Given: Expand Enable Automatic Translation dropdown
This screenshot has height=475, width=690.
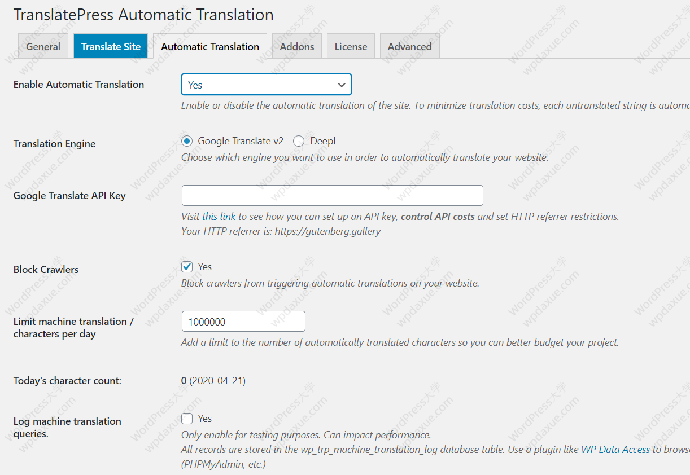Looking at the screenshot, I should (267, 85).
